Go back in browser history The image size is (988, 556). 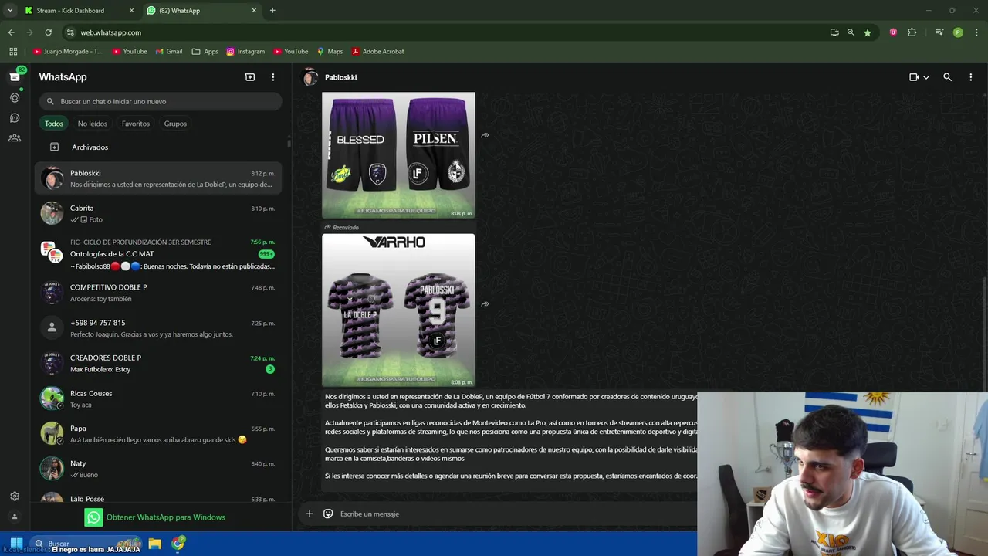(x=11, y=32)
